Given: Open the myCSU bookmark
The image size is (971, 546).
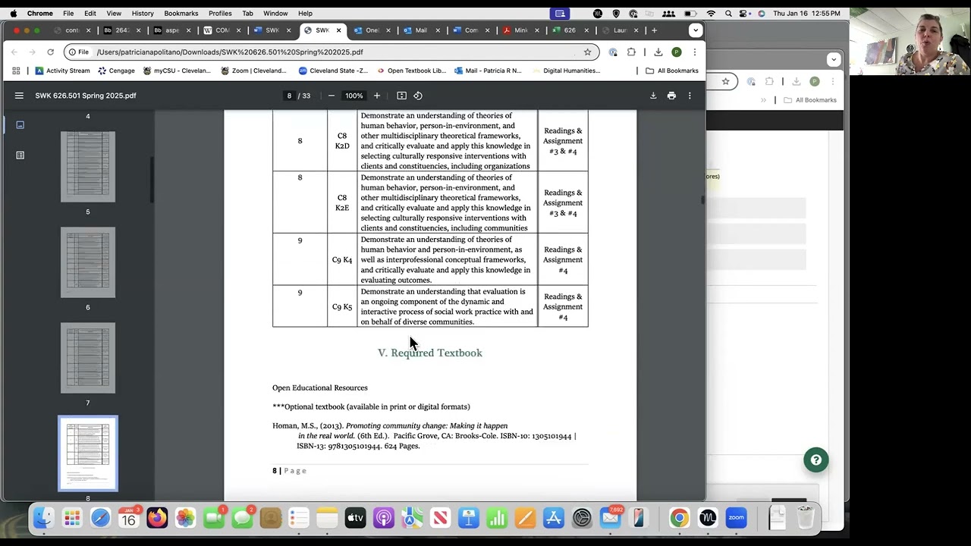Looking at the screenshot, I should click(x=177, y=71).
